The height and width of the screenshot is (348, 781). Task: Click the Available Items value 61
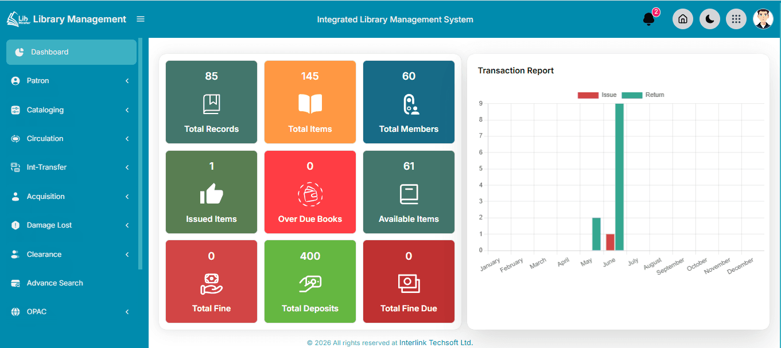(x=409, y=166)
